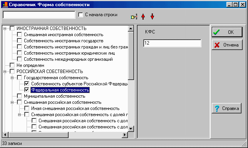This screenshot has width=248, height=148.
Task: Close the Справочник window
Action: tap(242, 5)
